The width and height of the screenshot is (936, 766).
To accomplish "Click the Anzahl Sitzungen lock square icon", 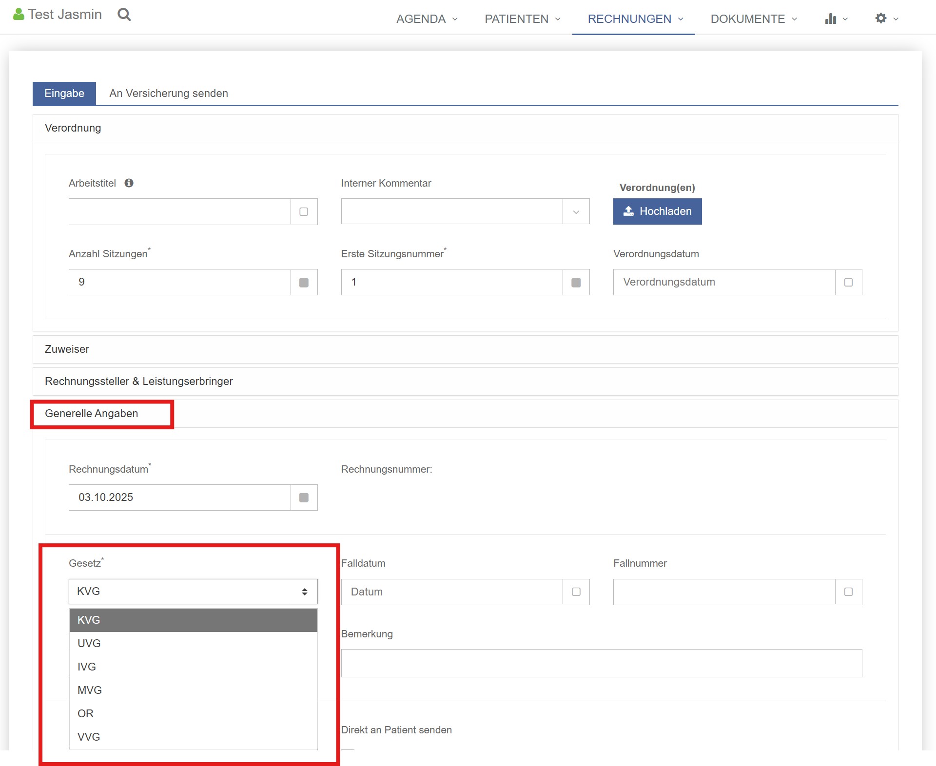I will [x=304, y=283].
